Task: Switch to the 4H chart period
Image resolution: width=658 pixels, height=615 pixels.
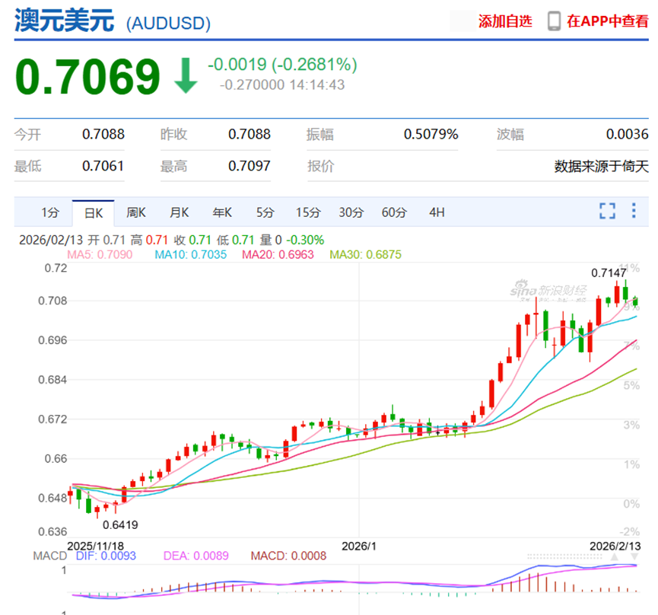Action: pyautogui.click(x=437, y=212)
